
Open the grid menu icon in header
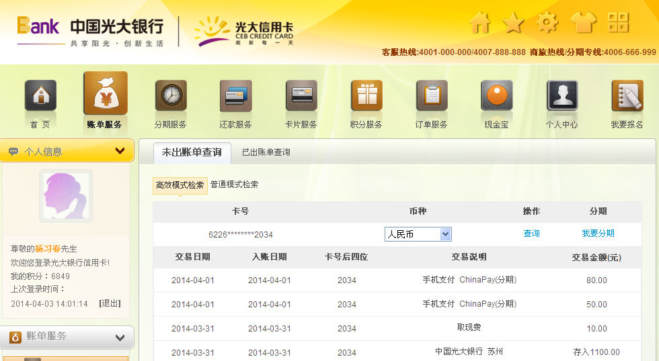pos(618,23)
